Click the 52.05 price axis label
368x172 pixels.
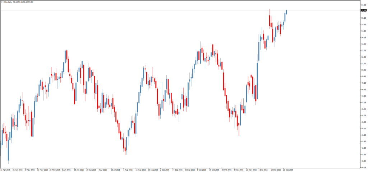(364, 57)
